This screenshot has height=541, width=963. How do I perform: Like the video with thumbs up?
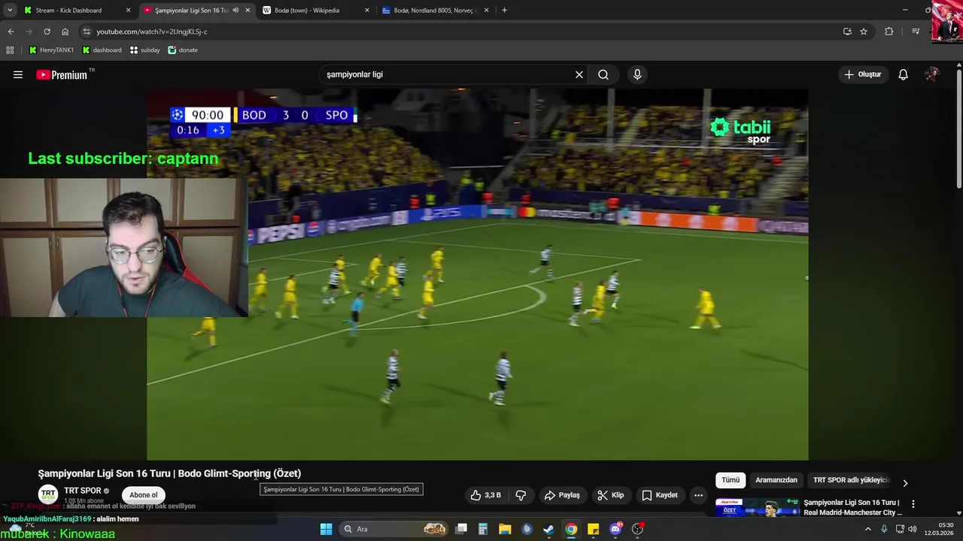[485, 495]
